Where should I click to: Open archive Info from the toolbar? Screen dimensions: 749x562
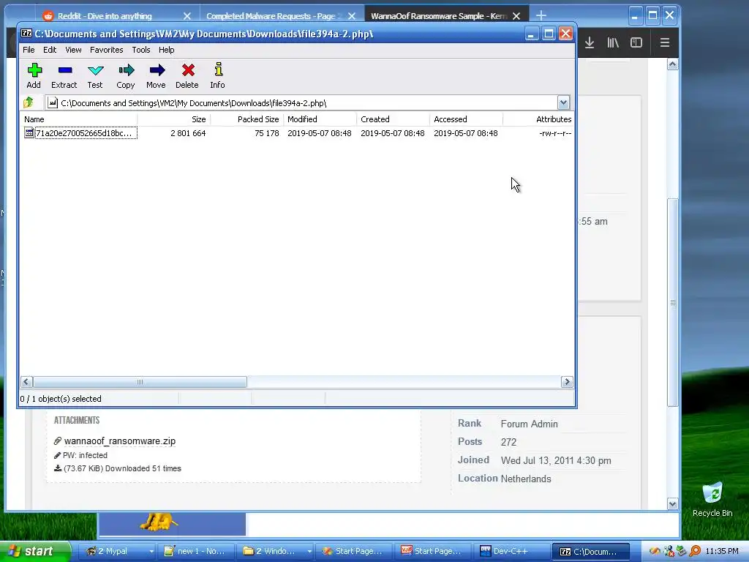coord(217,75)
